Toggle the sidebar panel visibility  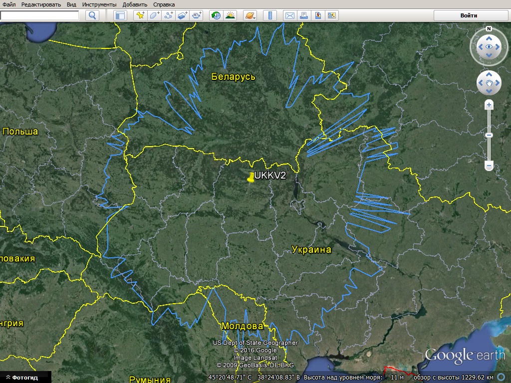tap(120, 15)
